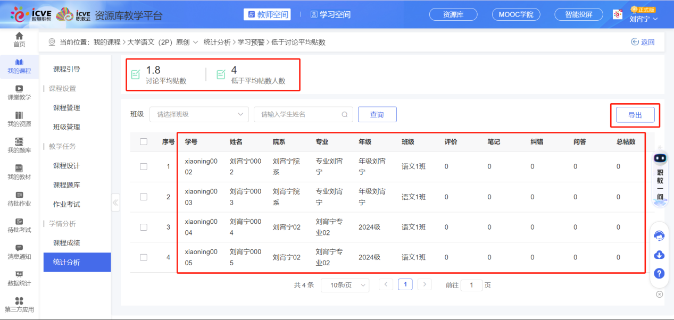Open the 首页 home icon in sidebar
The height and width of the screenshot is (320, 674).
(19, 38)
